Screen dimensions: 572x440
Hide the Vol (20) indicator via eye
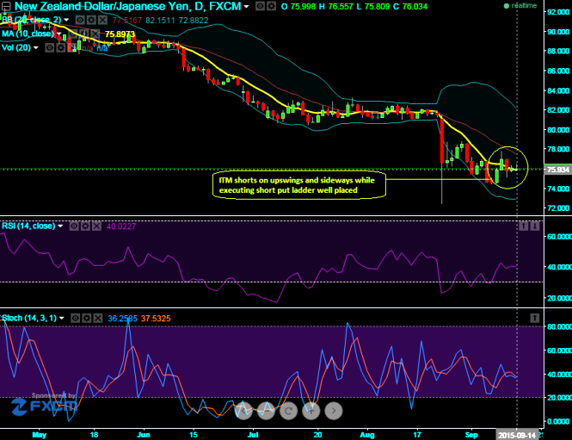(50, 48)
